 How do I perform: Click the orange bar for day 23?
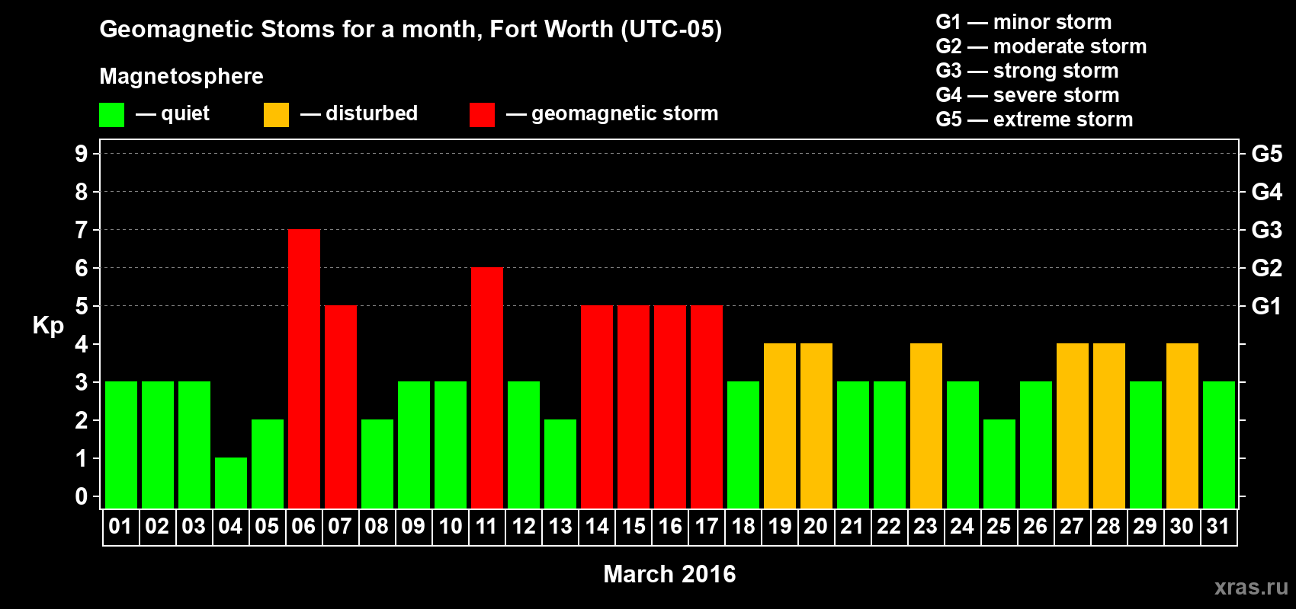(926, 426)
